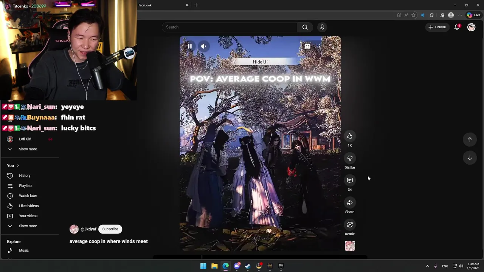Screen dimensions: 484x272
Task: Share this Short
Action: click(350, 203)
